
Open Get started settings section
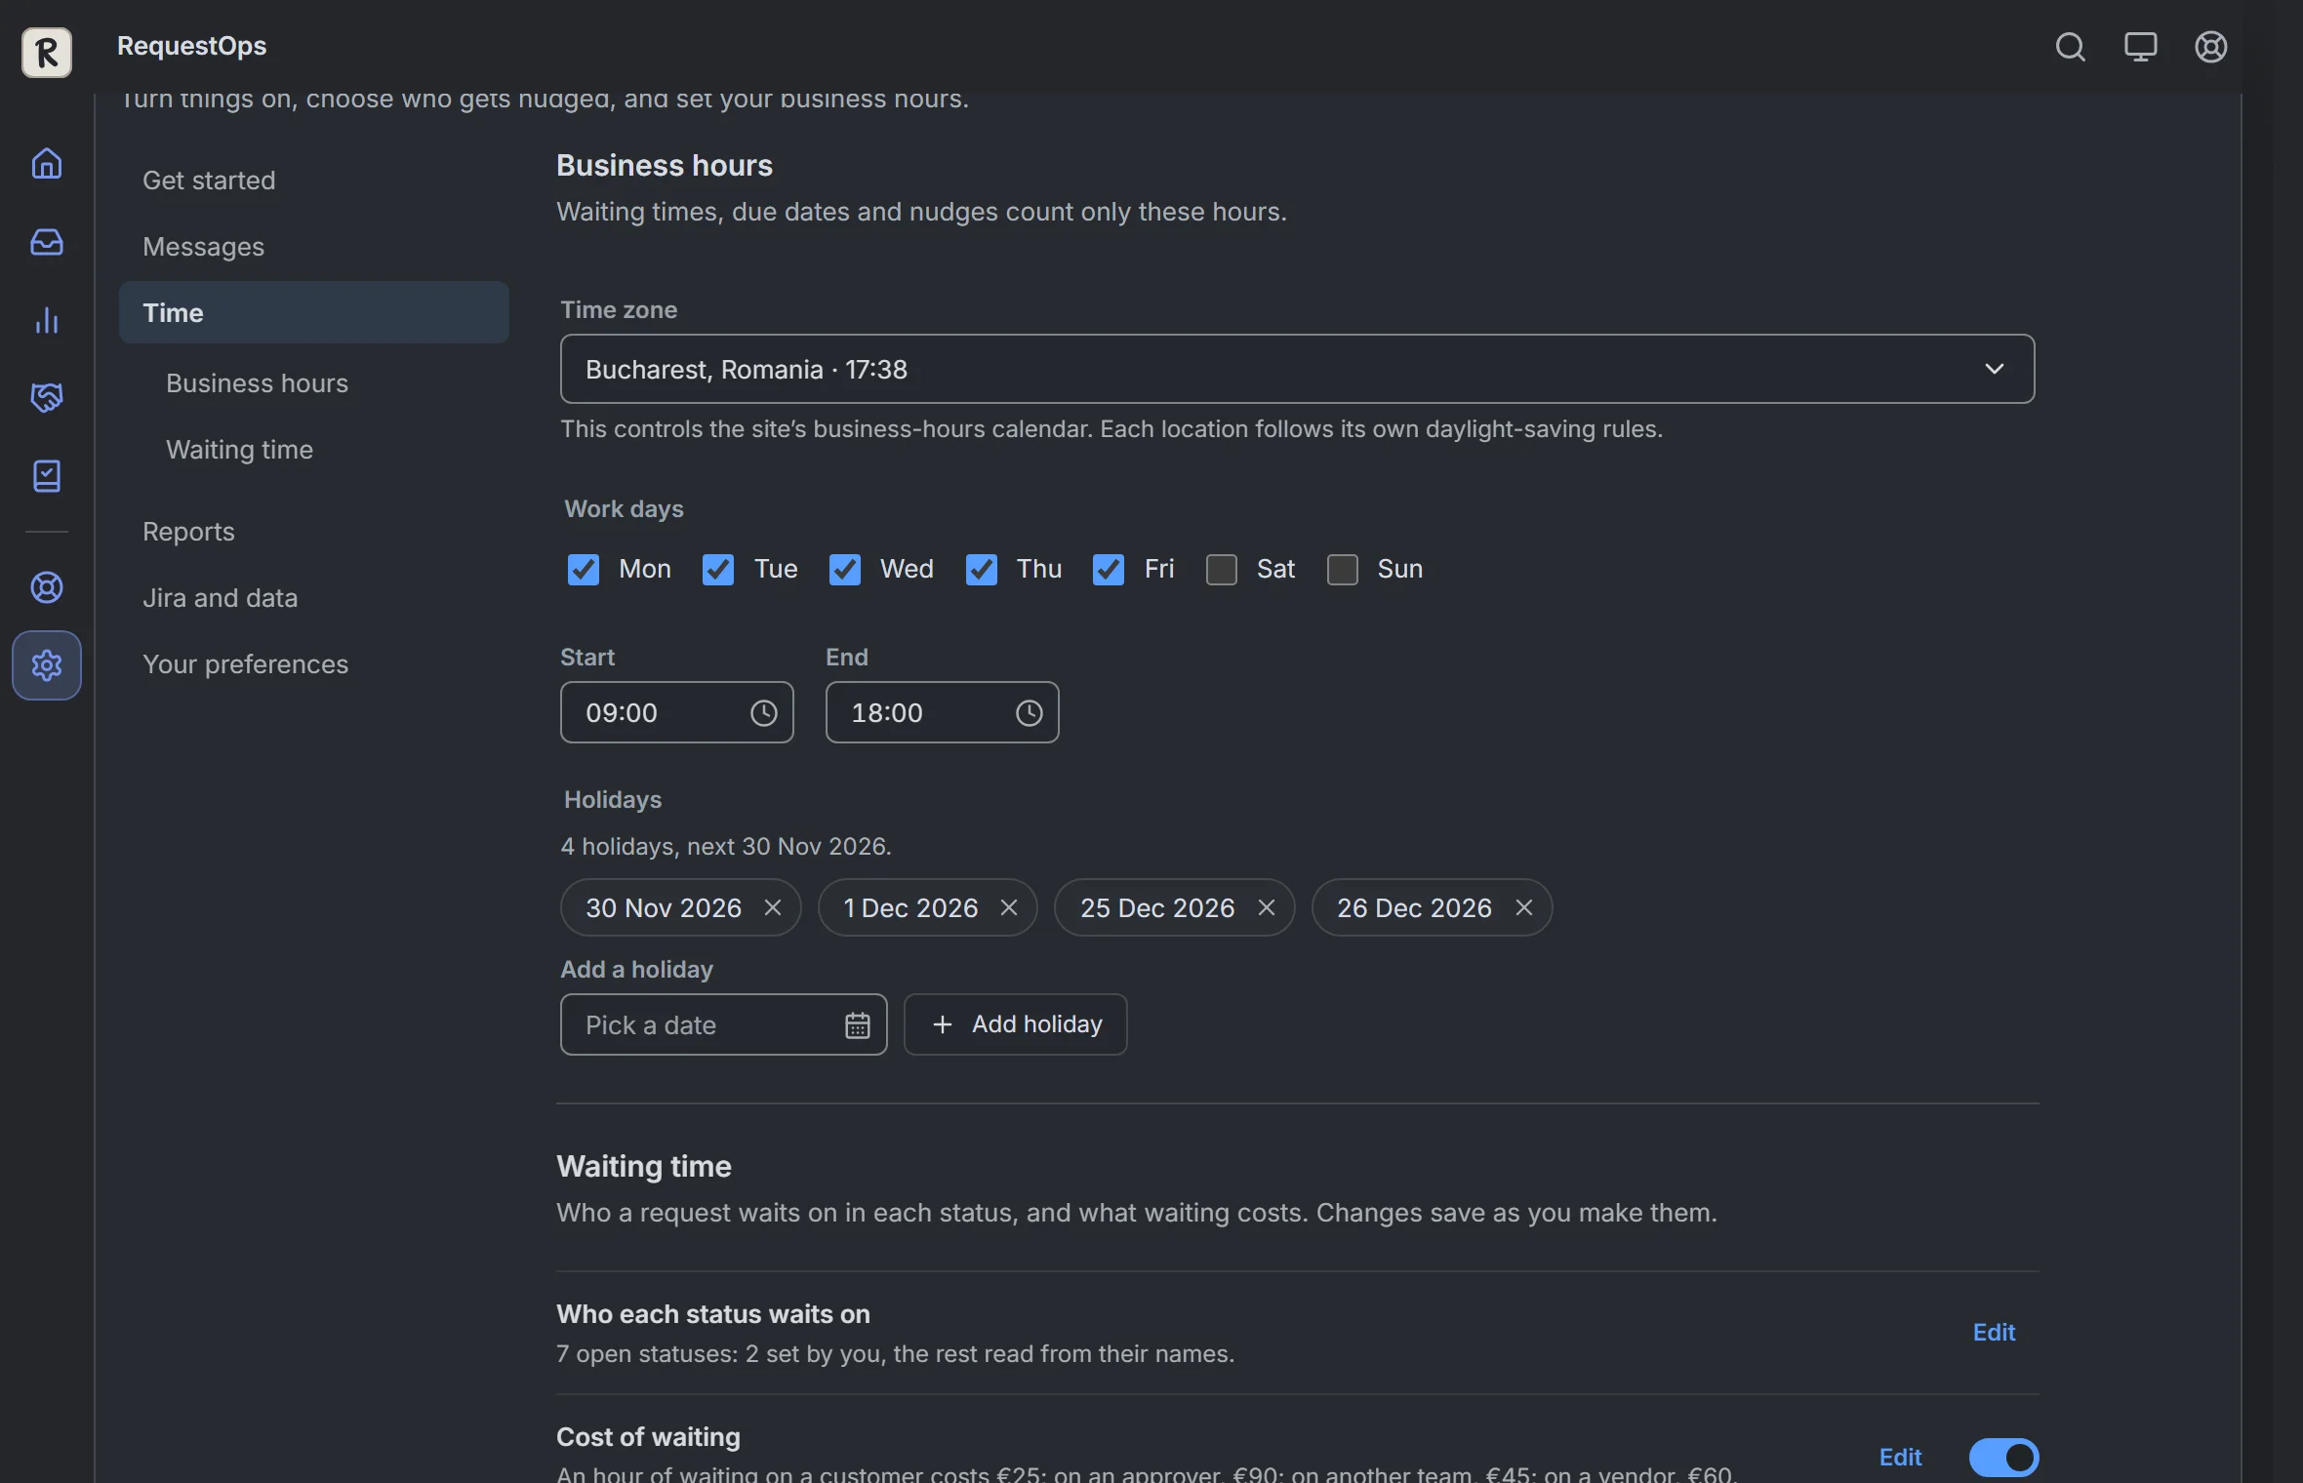point(313,180)
